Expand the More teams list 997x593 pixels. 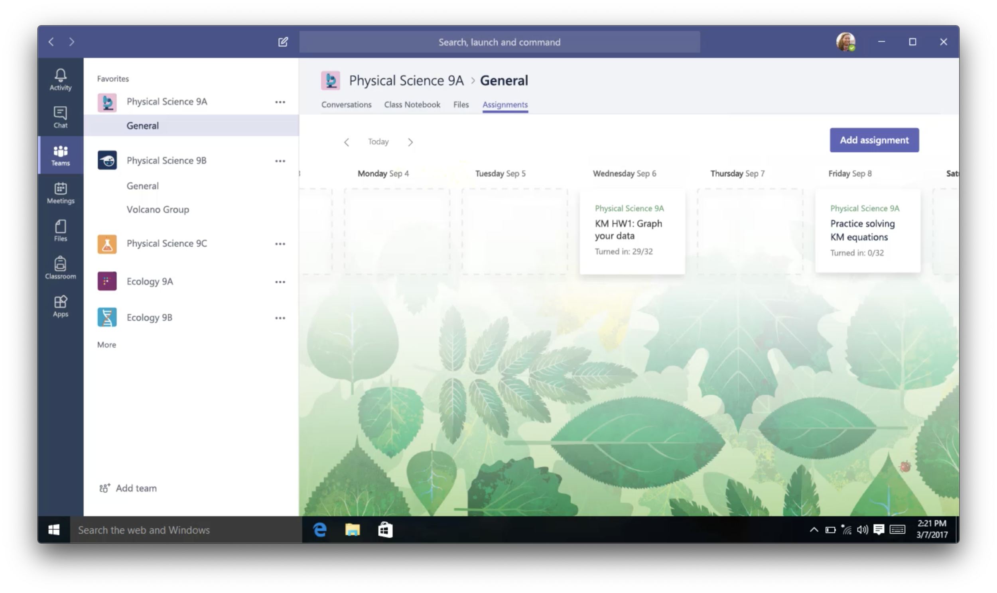(106, 344)
